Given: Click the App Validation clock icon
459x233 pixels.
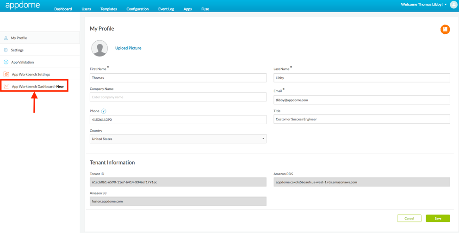Looking at the screenshot, I should pos(6,62).
